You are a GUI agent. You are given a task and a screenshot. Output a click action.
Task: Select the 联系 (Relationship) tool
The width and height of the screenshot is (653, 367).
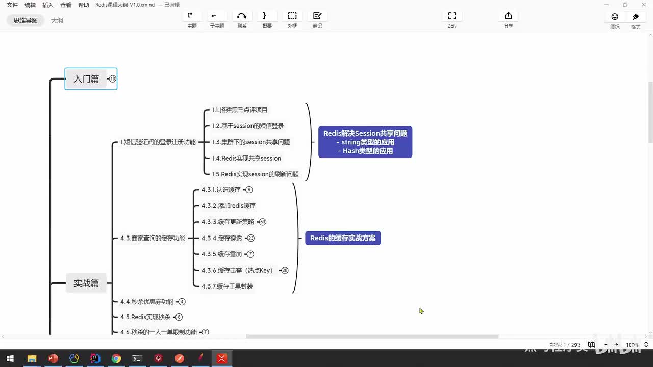242,16
